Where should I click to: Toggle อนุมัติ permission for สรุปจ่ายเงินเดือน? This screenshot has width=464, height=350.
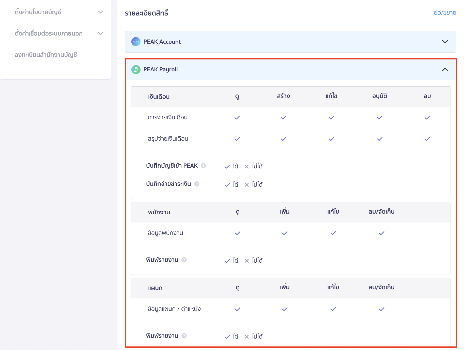pyautogui.click(x=380, y=139)
